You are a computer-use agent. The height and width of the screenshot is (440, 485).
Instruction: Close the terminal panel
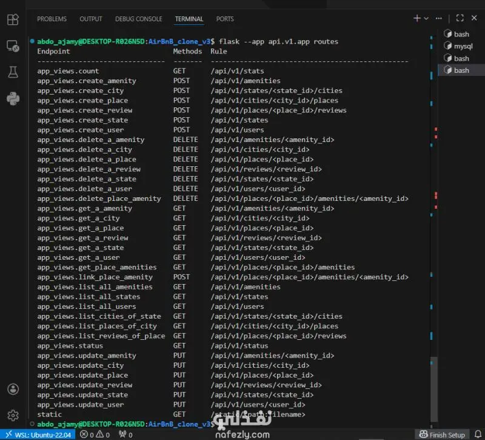(x=474, y=18)
